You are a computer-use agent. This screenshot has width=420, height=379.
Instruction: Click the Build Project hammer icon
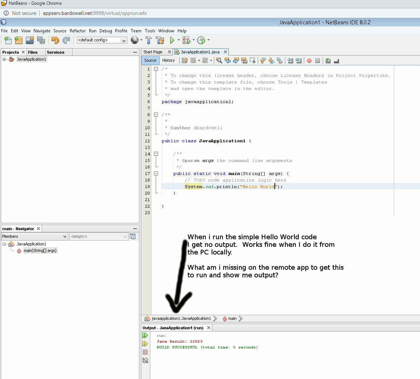[x=149, y=40]
